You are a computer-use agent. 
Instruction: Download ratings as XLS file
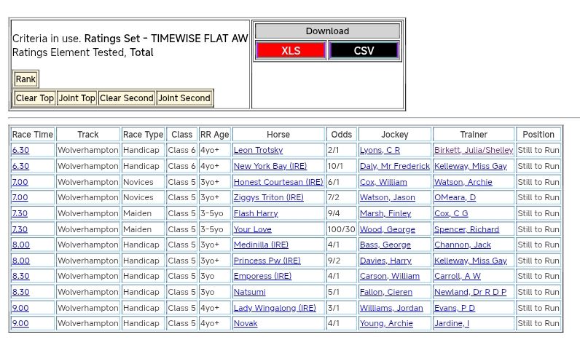(x=291, y=51)
